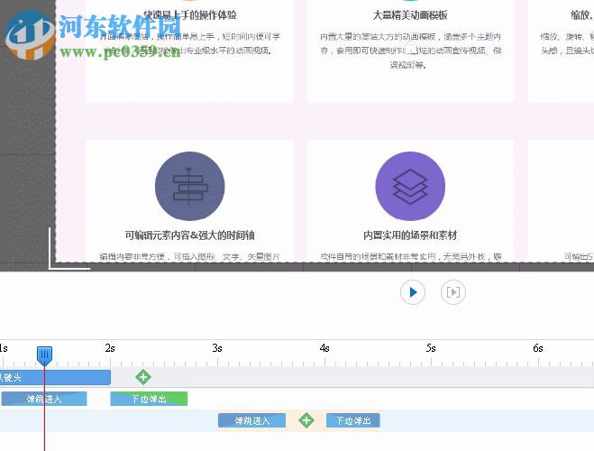Viewport: 594px width, 451px height.
Task: Click the 内置实用的场景和素材 heading
Action: point(410,235)
